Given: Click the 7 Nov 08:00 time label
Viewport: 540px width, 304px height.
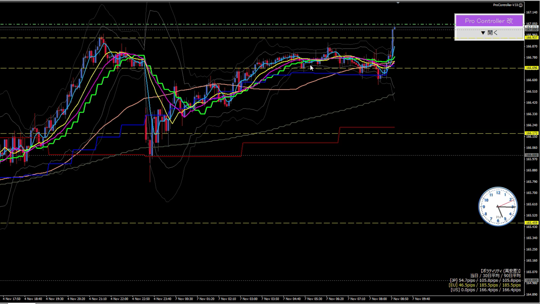Looking at the screenshot, I should click(378, 299).
